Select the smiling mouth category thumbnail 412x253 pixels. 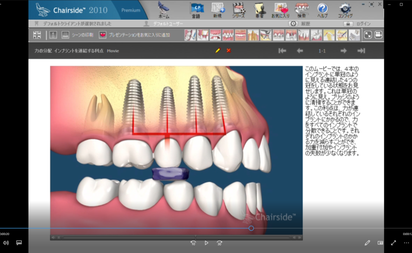(240, 35)
